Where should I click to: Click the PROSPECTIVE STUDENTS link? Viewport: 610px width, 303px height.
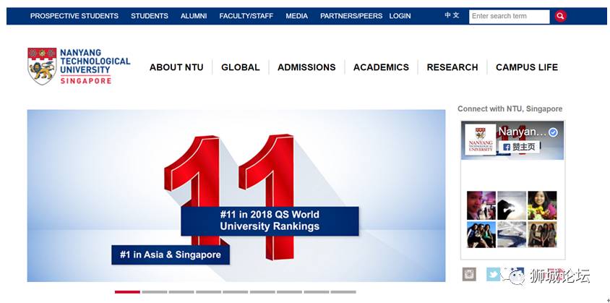(74, 16)
